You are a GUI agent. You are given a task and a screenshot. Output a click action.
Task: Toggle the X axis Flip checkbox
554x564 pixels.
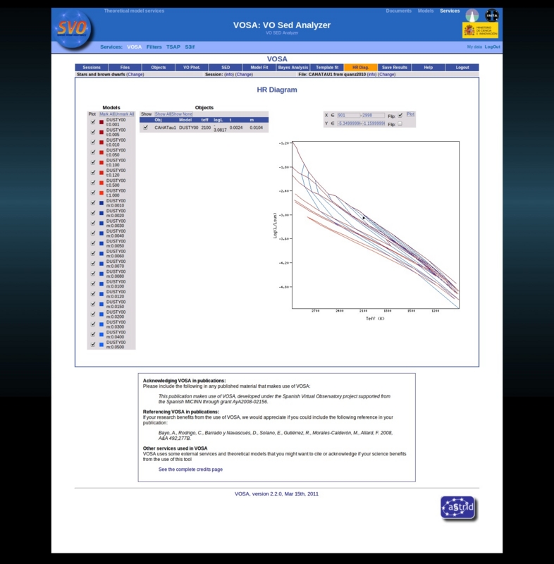(400, 116)
